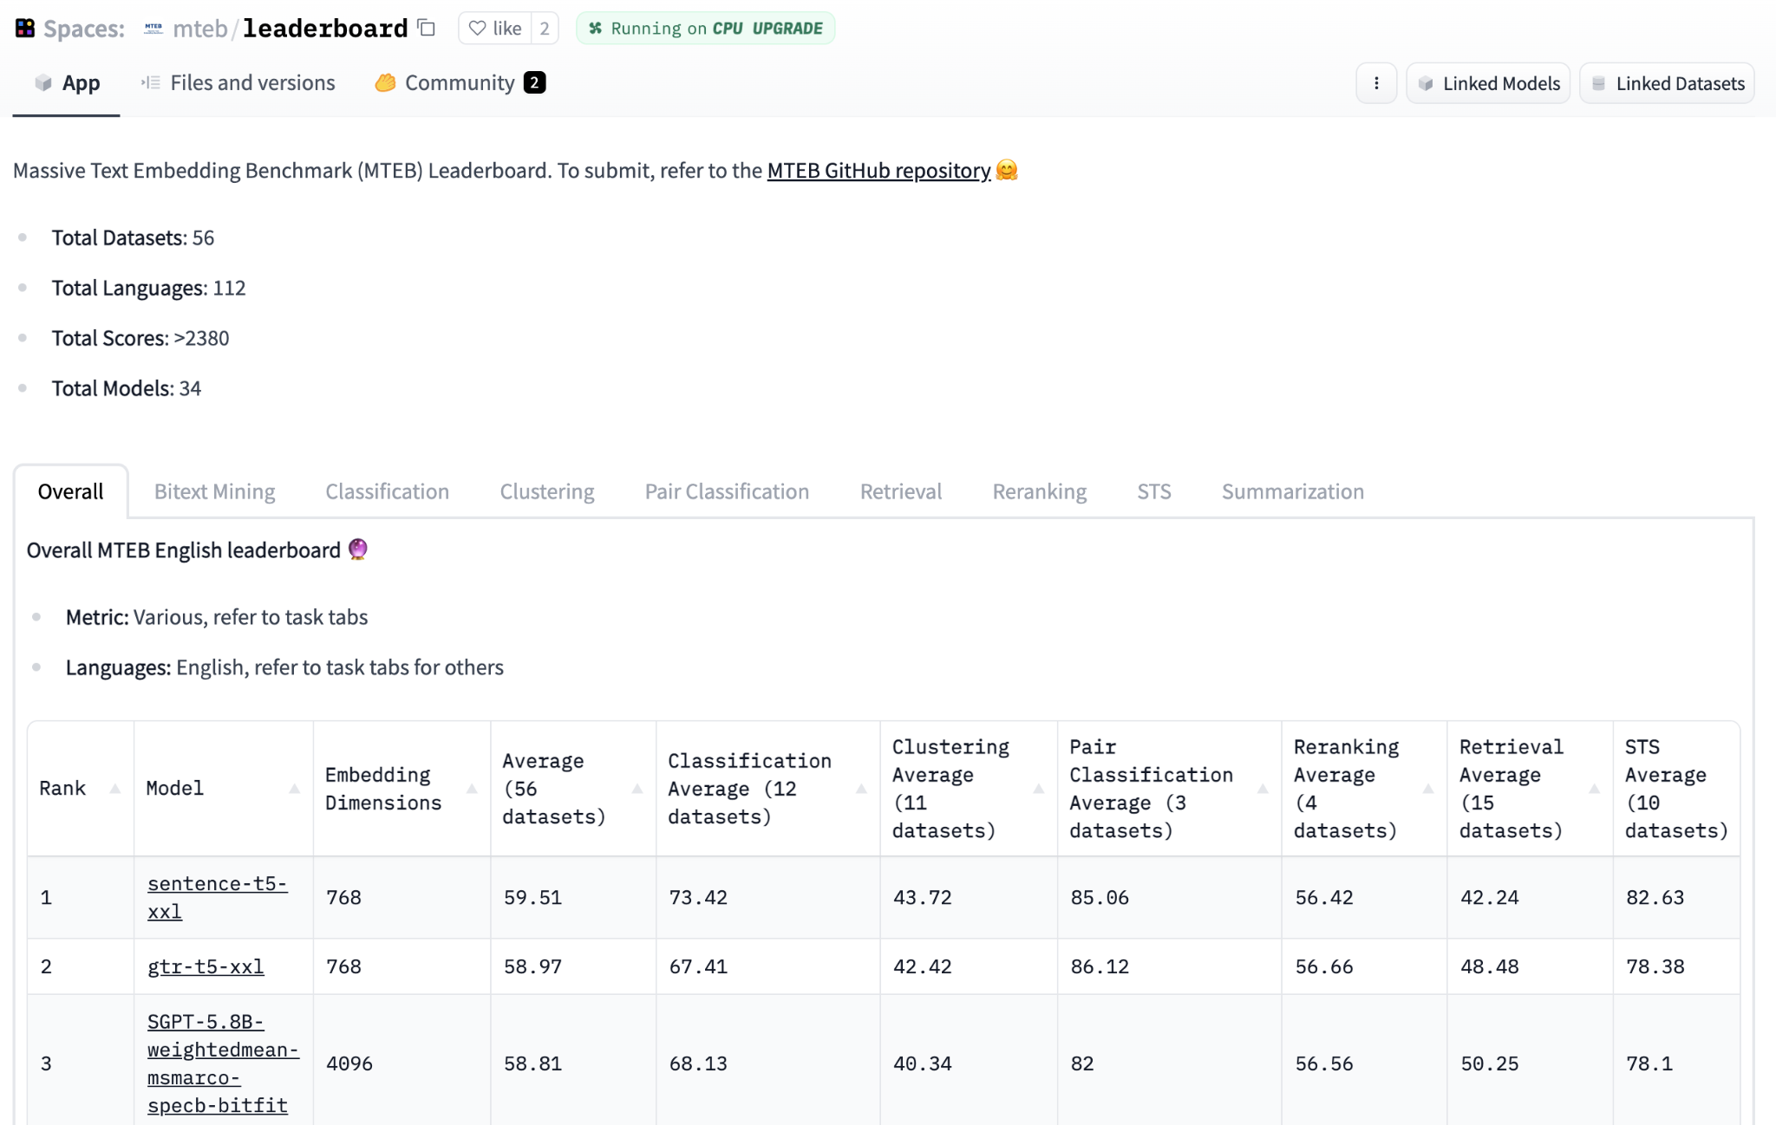
Task: Open the three-dot options menu
Action: 1376,83
